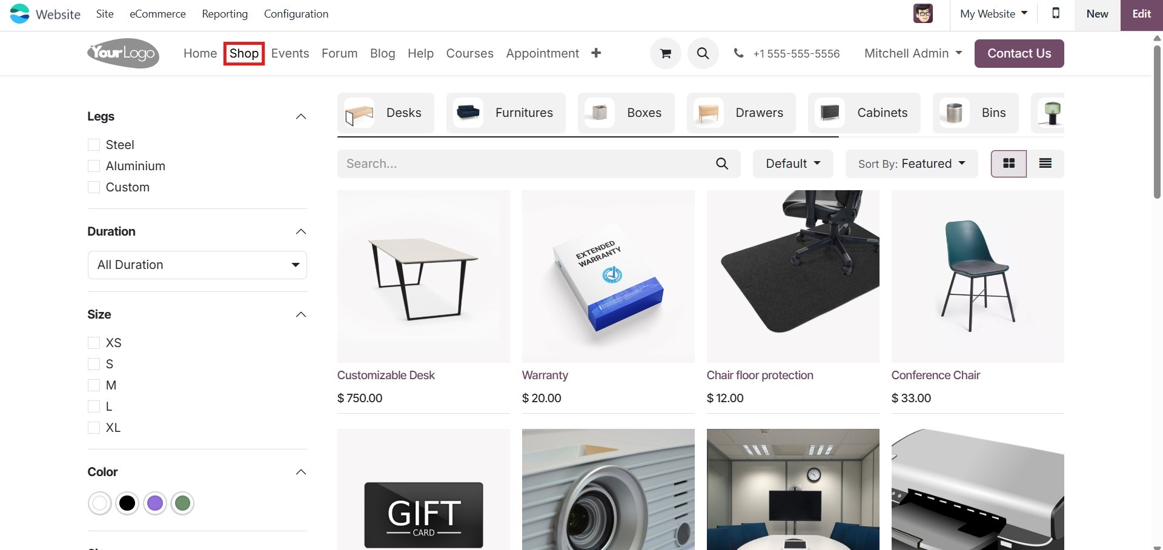Add a menu item with plus icon

596,53
